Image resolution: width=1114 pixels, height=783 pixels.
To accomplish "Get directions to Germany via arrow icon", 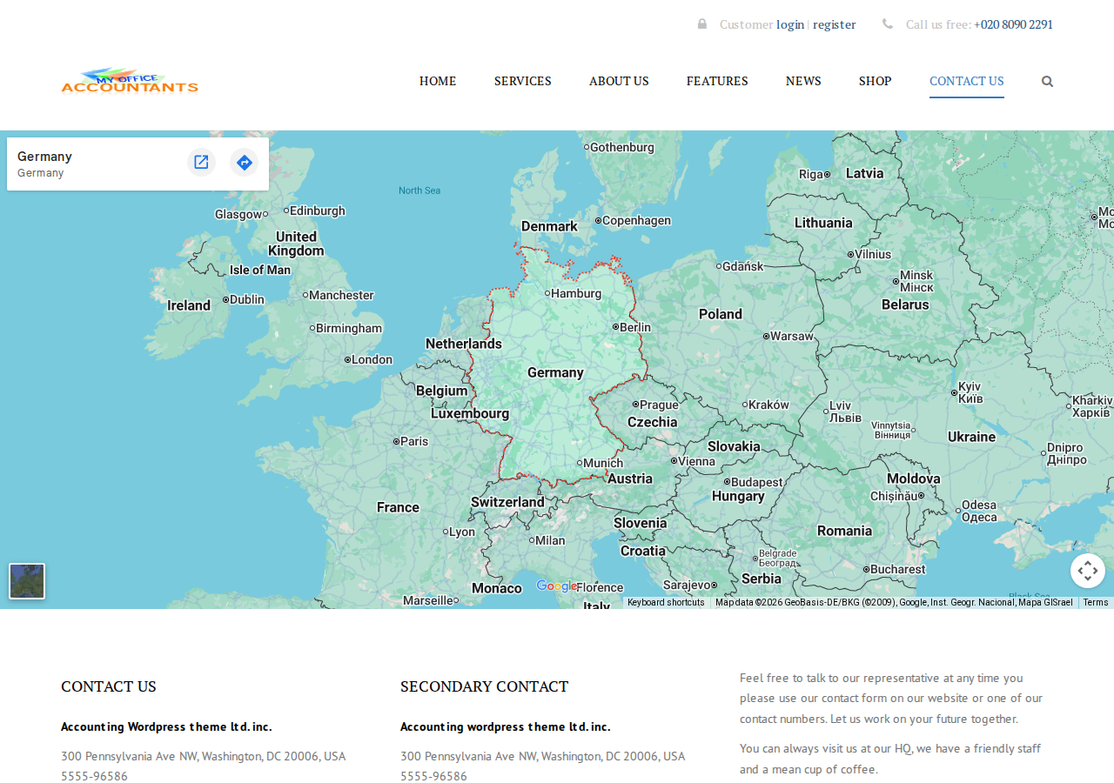I will point(245,162).
